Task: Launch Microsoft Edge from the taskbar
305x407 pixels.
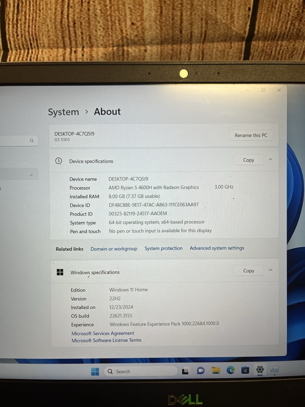Action: 231,370
